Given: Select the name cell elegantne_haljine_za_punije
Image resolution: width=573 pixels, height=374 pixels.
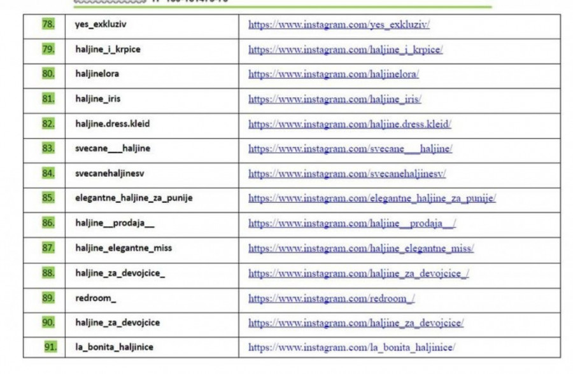Looking at the screenshot, I should (134, 198).
